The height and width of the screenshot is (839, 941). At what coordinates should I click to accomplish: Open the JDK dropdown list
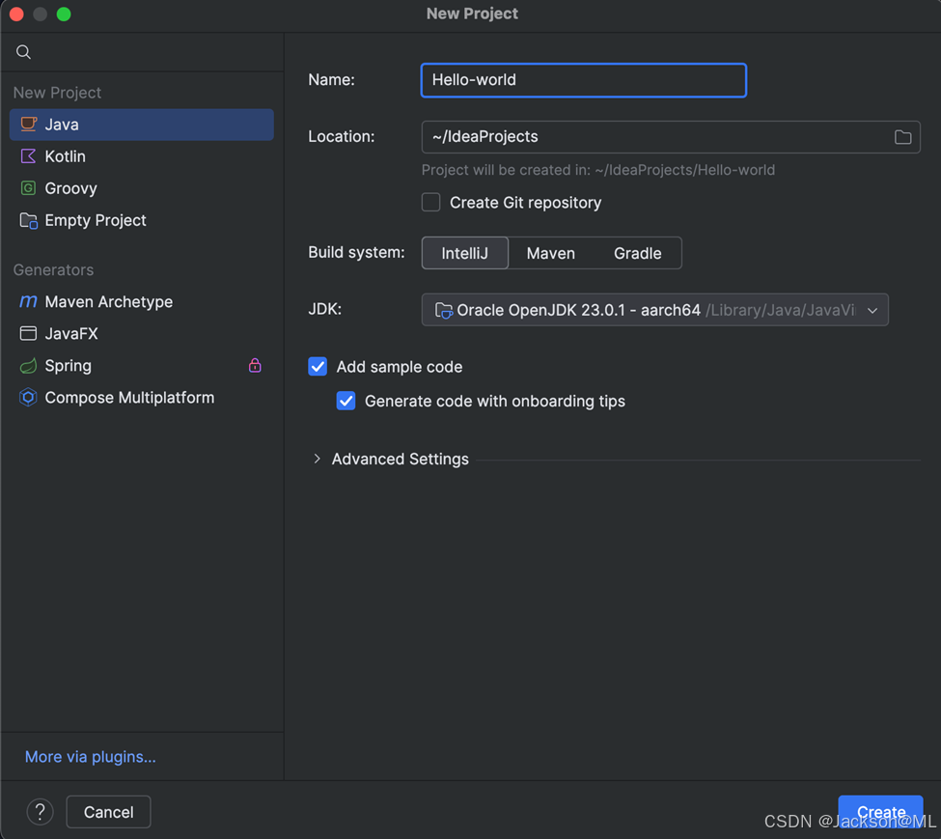pyautogui.click(x=872, y=310)
